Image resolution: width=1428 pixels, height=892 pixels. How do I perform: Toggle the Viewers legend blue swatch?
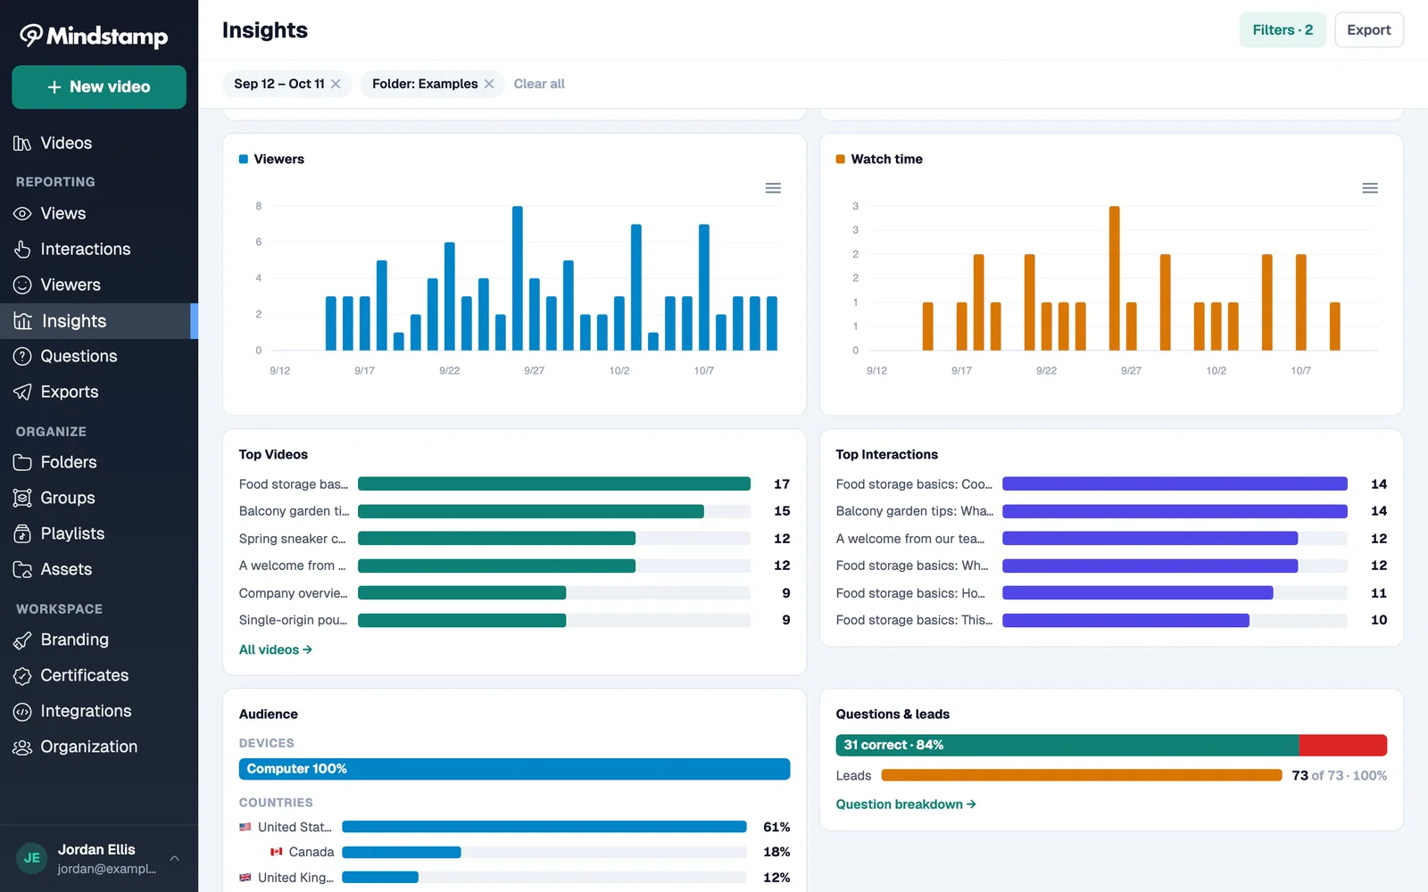click(244, 160)
